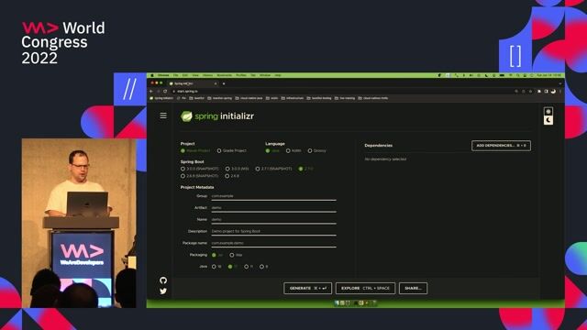587x330 pixels.
Task: Select the Spring Initializr browser tab
Action: click(193, 83)
